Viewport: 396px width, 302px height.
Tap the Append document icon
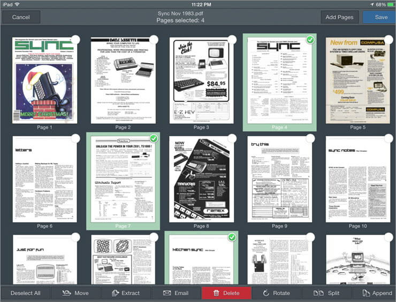365,293
